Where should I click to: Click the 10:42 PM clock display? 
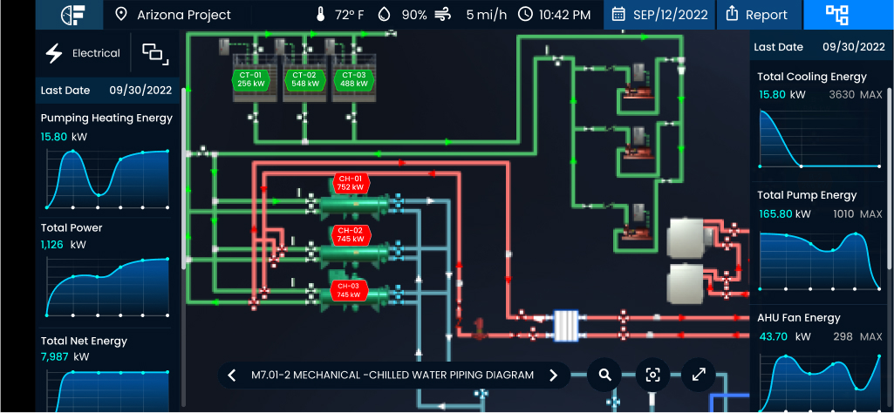click(555, 15)
